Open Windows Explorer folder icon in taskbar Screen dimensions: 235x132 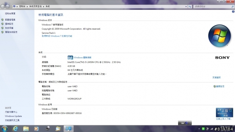tap(26, 129)
